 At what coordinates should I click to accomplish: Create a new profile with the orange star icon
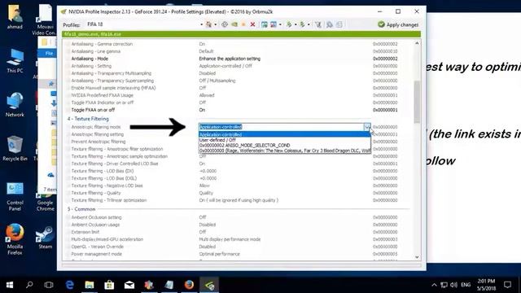click(243, 24)
